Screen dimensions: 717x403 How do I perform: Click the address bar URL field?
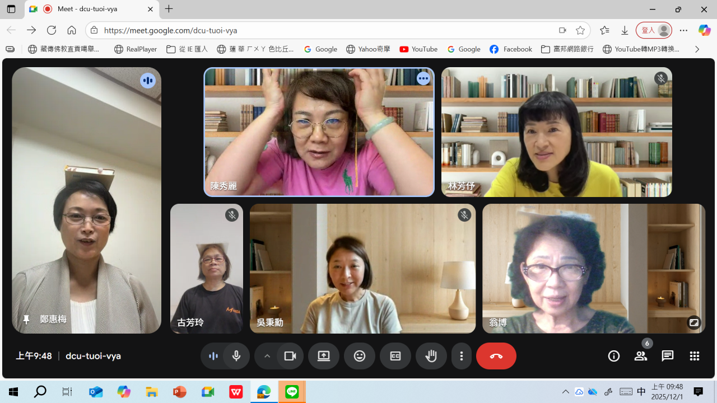click(x=325, y=30)
